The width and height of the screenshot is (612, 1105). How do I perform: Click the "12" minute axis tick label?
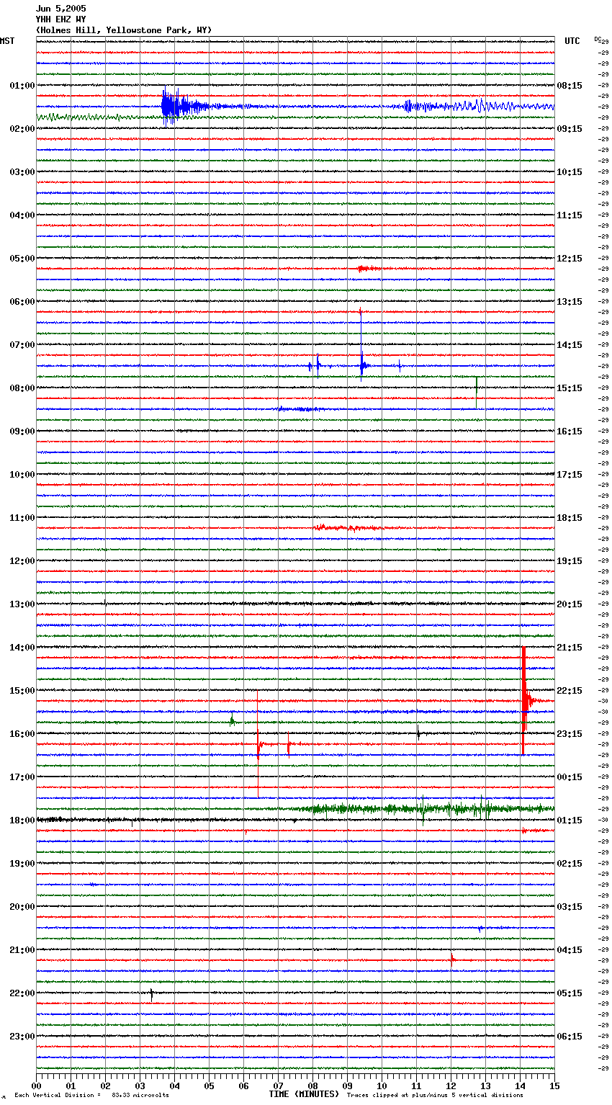pos(451,1086)
